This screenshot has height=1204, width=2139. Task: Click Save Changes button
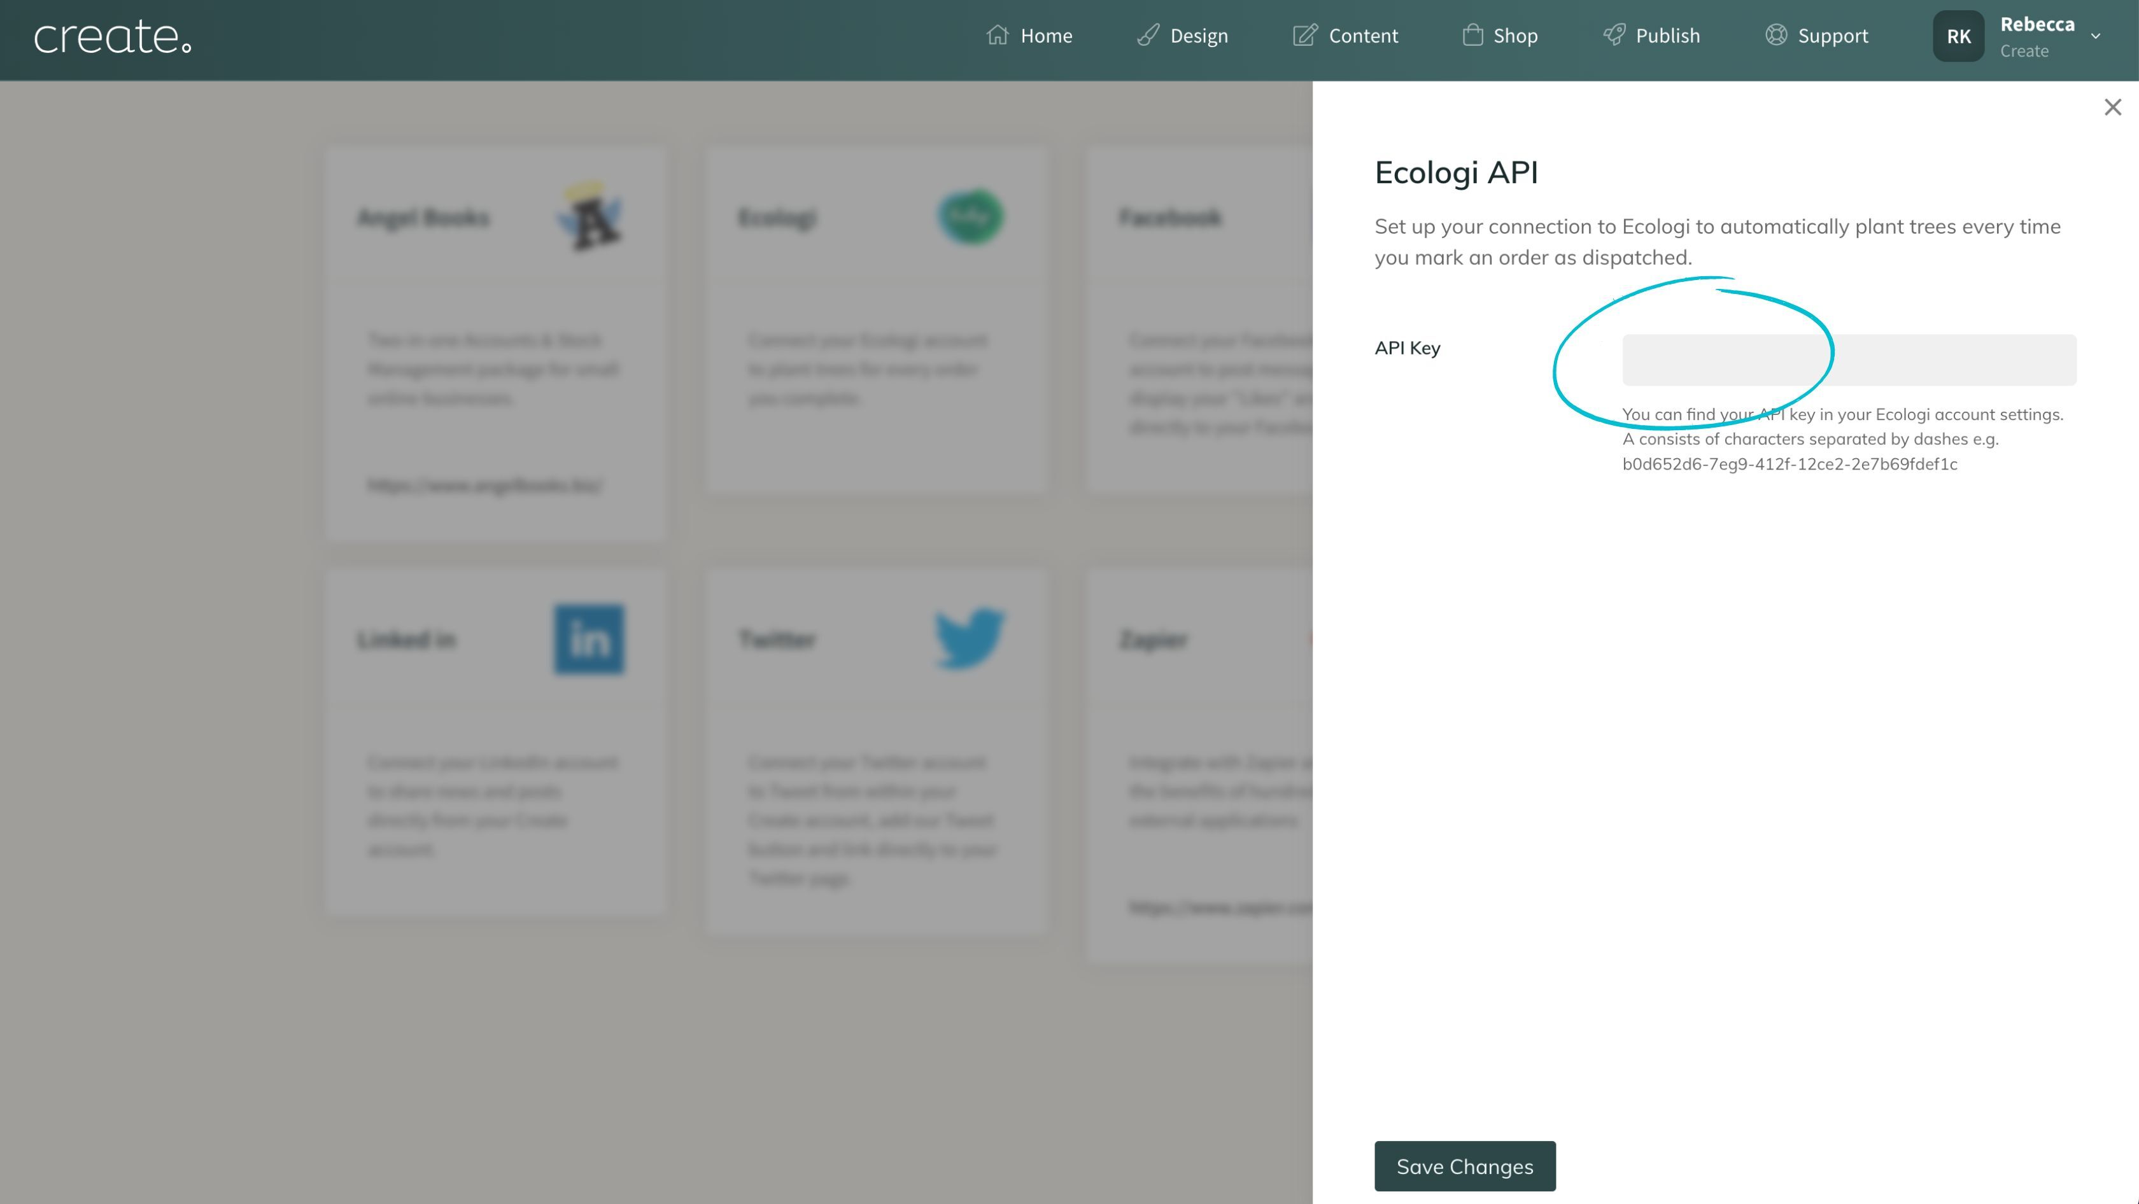point(1465,1166)
